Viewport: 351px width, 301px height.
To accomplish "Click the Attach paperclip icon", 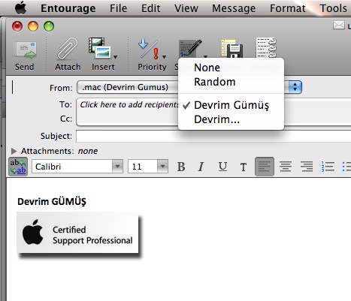I will coord(68,49).
